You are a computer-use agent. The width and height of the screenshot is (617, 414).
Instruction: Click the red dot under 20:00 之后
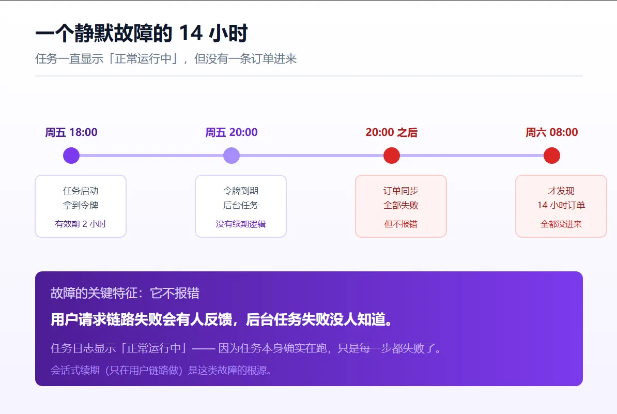pyautogui.click(x=392, y=156)
